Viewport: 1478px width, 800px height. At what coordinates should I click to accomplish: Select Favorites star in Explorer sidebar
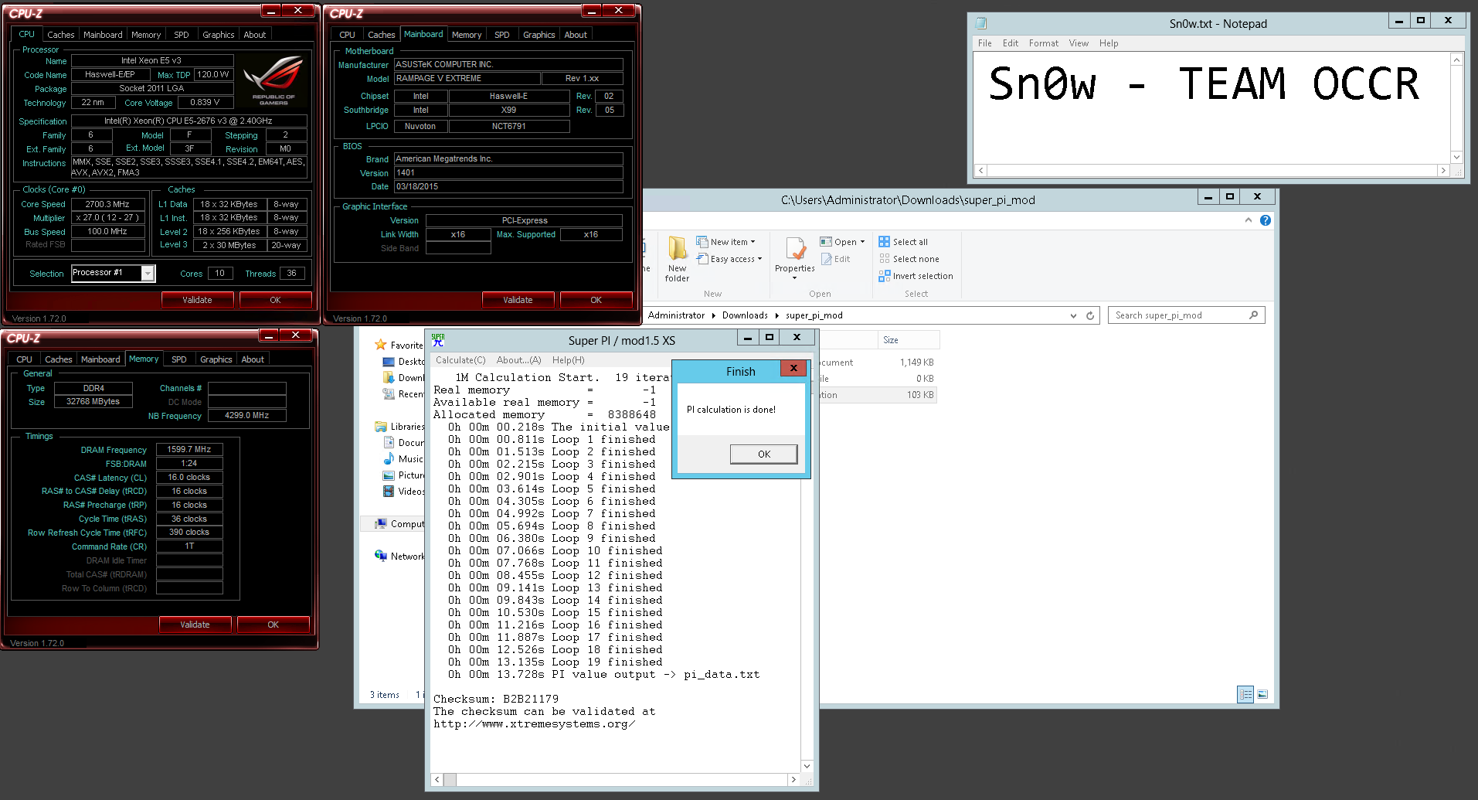[x=380, y=345]
